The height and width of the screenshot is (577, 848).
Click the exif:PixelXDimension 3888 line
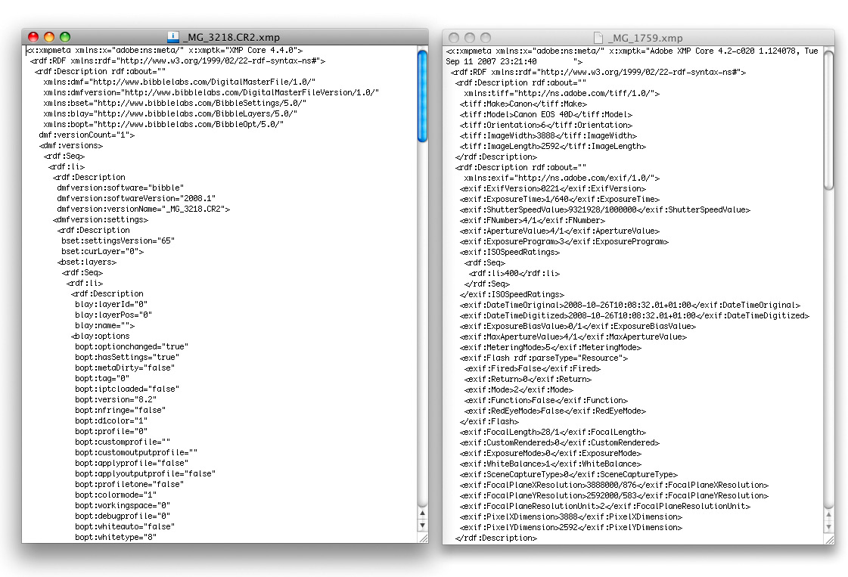point(570,517)
